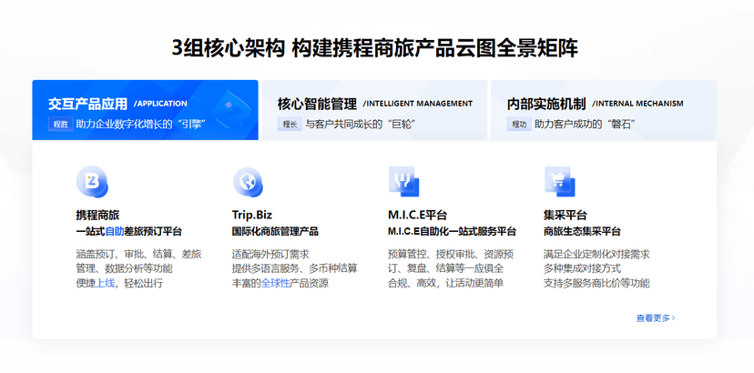
Task: Click the 程功 tag label
Action: (x=519, y=124)
